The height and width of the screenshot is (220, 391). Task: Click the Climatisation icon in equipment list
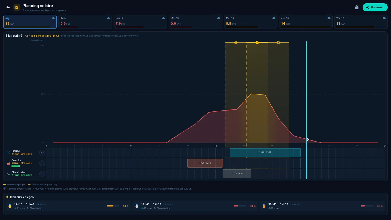(9, 174)
